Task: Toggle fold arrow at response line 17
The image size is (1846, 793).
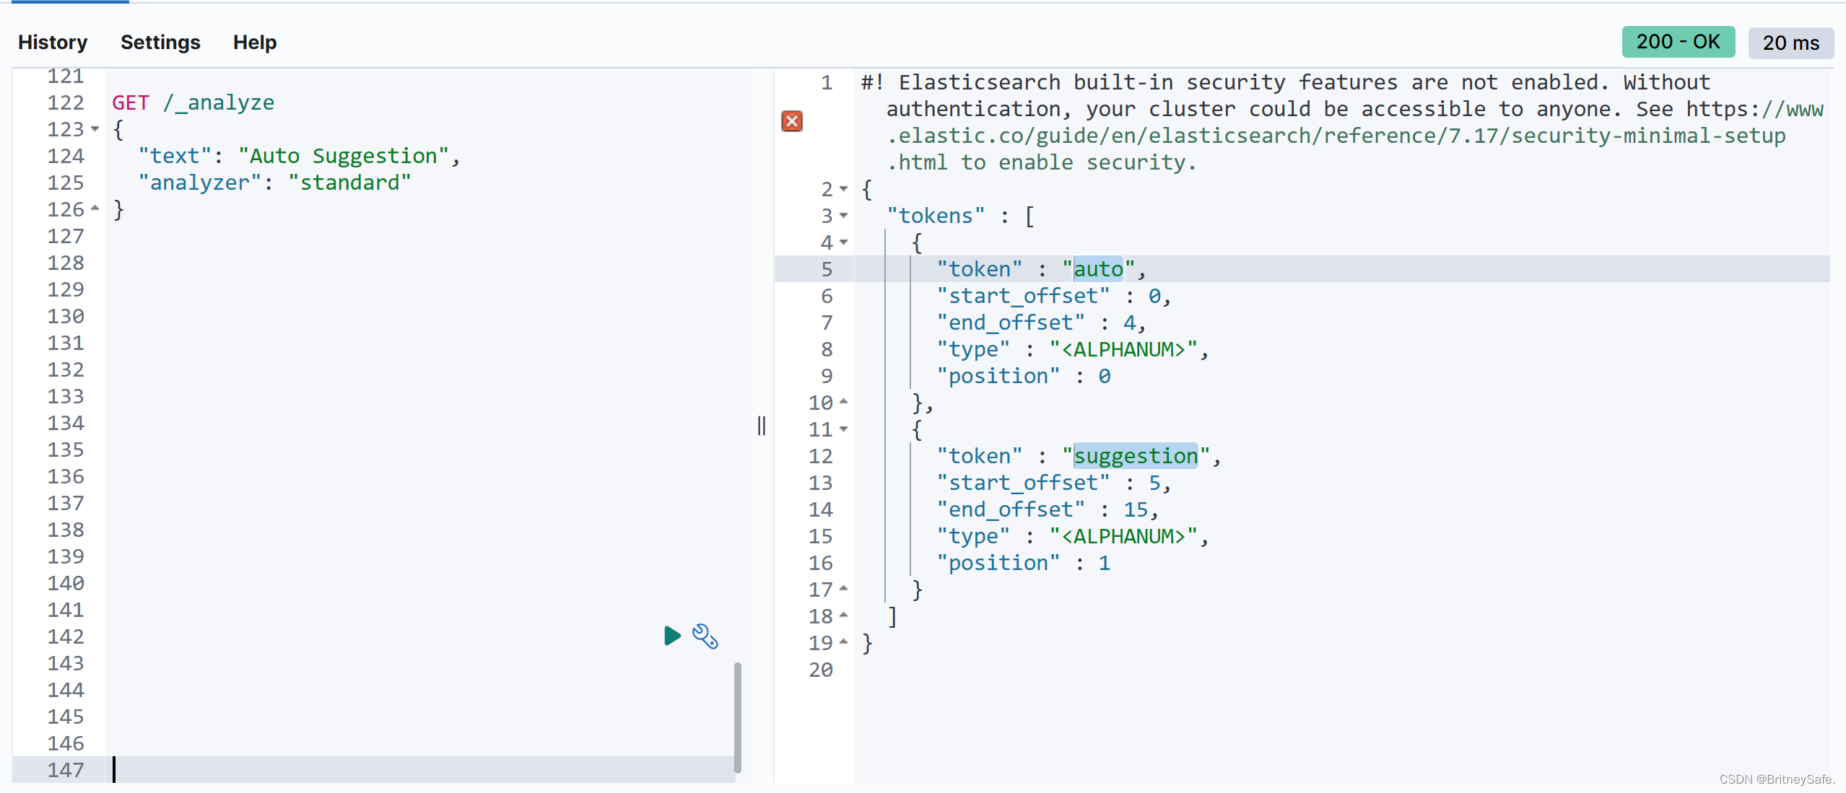Action: [x=843, y=589]
